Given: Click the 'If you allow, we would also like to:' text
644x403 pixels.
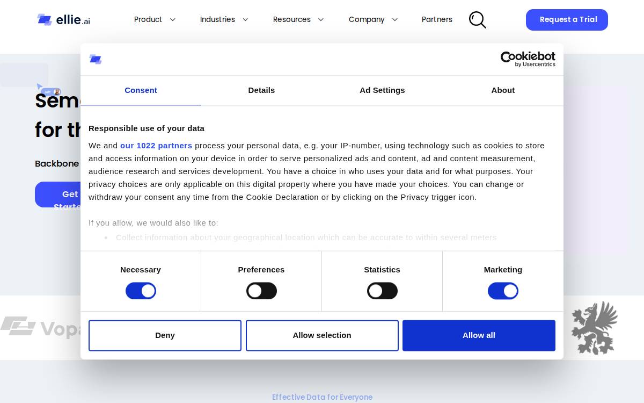Looking at the screenshot, I should click(x=153, y=223).
